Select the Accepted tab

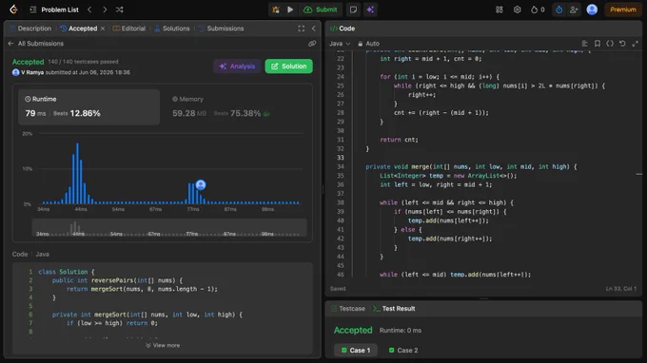click(x=79, y=29)
